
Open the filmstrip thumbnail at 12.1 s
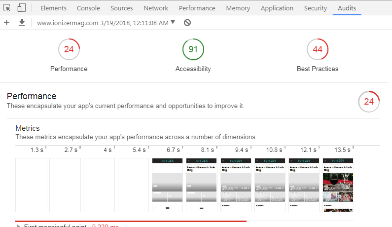304,185
